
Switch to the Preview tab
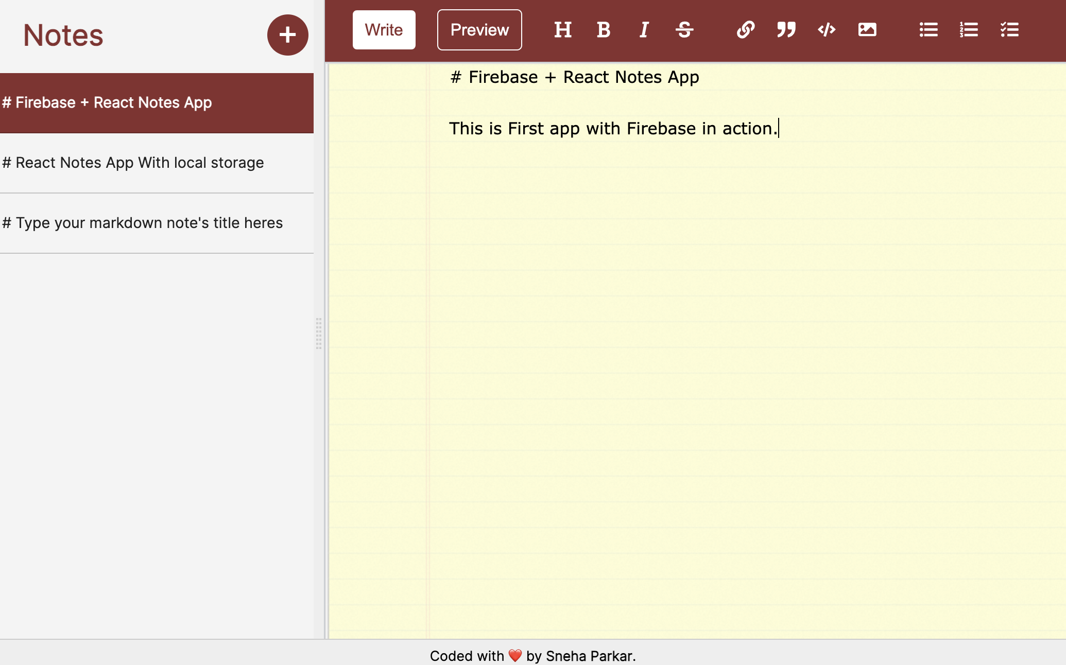tap(479, 30)
